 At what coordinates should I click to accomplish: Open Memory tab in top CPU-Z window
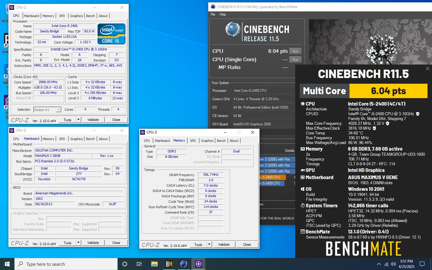tap(48, 16)
